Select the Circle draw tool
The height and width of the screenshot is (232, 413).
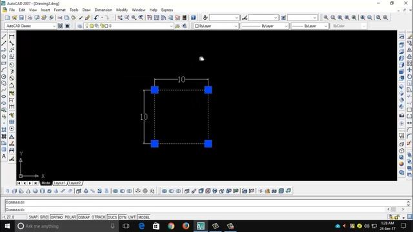4,77
